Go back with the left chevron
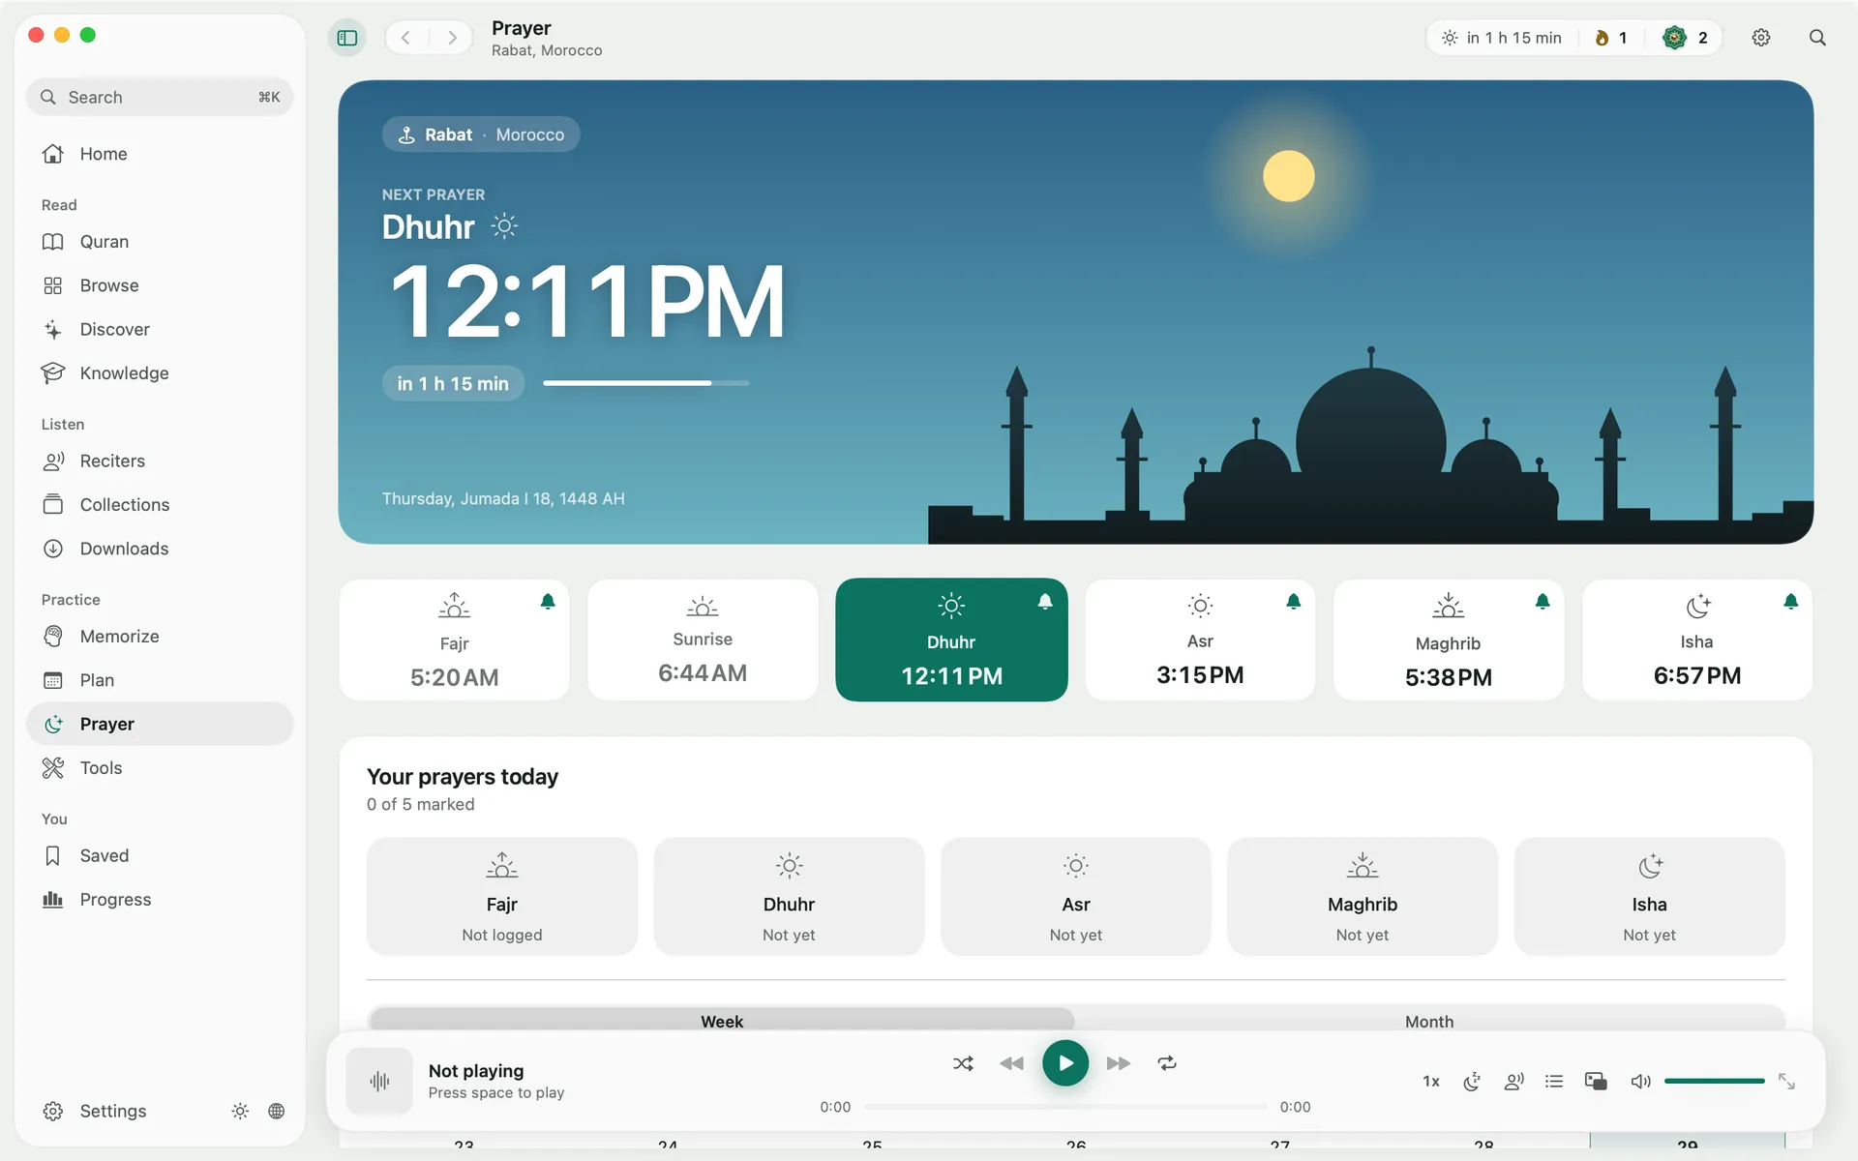Viewport: 1858px width, 1161px height. [406, 38]
